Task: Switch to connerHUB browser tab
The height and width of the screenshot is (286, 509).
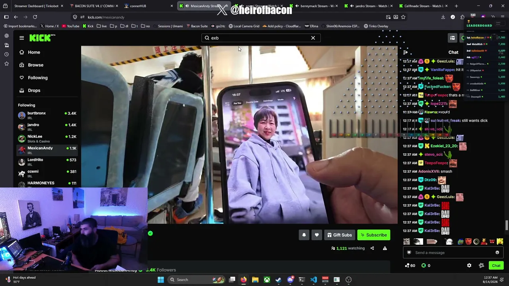Action: pos(148,6)
